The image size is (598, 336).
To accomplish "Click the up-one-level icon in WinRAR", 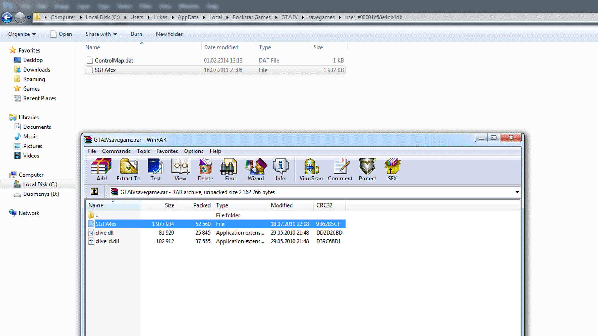I will tap(94, 192).
